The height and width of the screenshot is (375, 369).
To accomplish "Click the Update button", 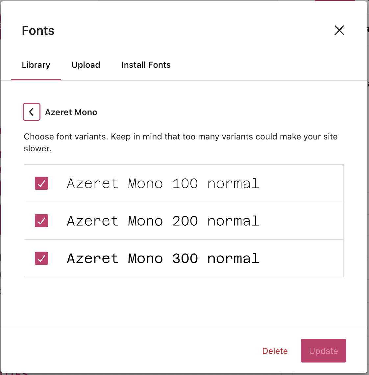I will click(x=323, y=351).
